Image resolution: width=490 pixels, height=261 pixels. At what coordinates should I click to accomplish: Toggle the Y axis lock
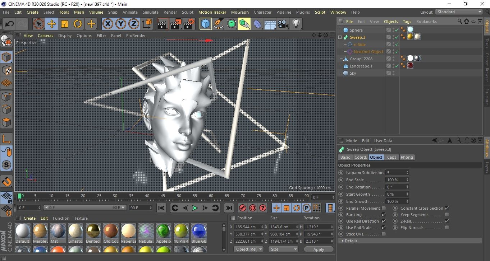tap(121, 24)
